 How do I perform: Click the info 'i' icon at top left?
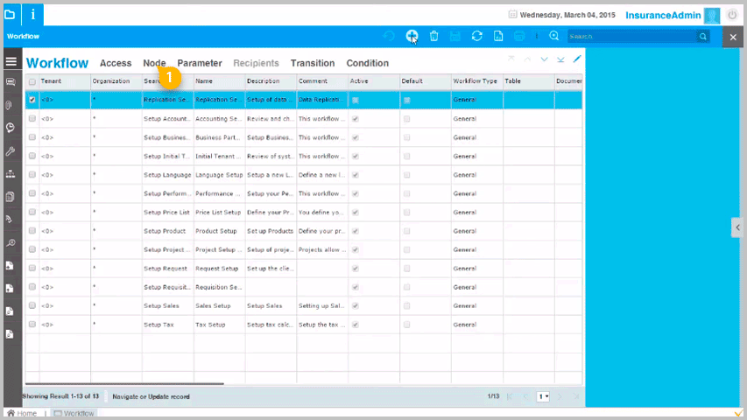[33, 14]
